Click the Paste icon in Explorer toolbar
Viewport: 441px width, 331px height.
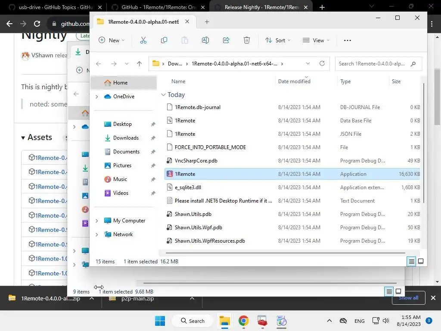(185, 40)
